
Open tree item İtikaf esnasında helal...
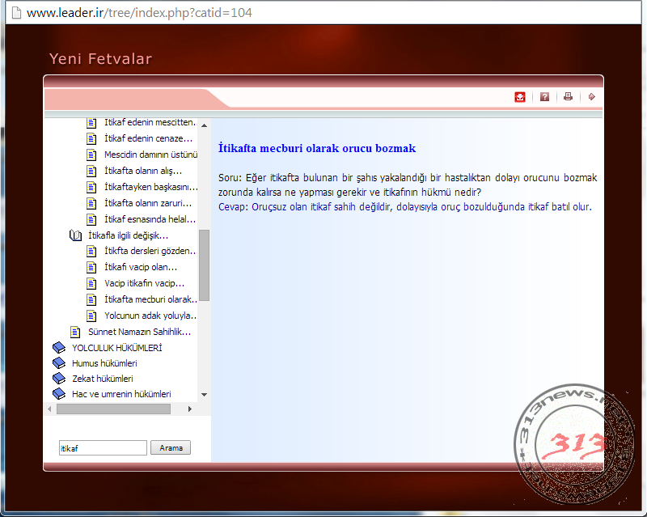pyautogui.click(x=150, y=219)
